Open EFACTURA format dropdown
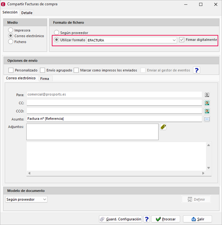This screenshot has height=225, width=222. (132, 40)
